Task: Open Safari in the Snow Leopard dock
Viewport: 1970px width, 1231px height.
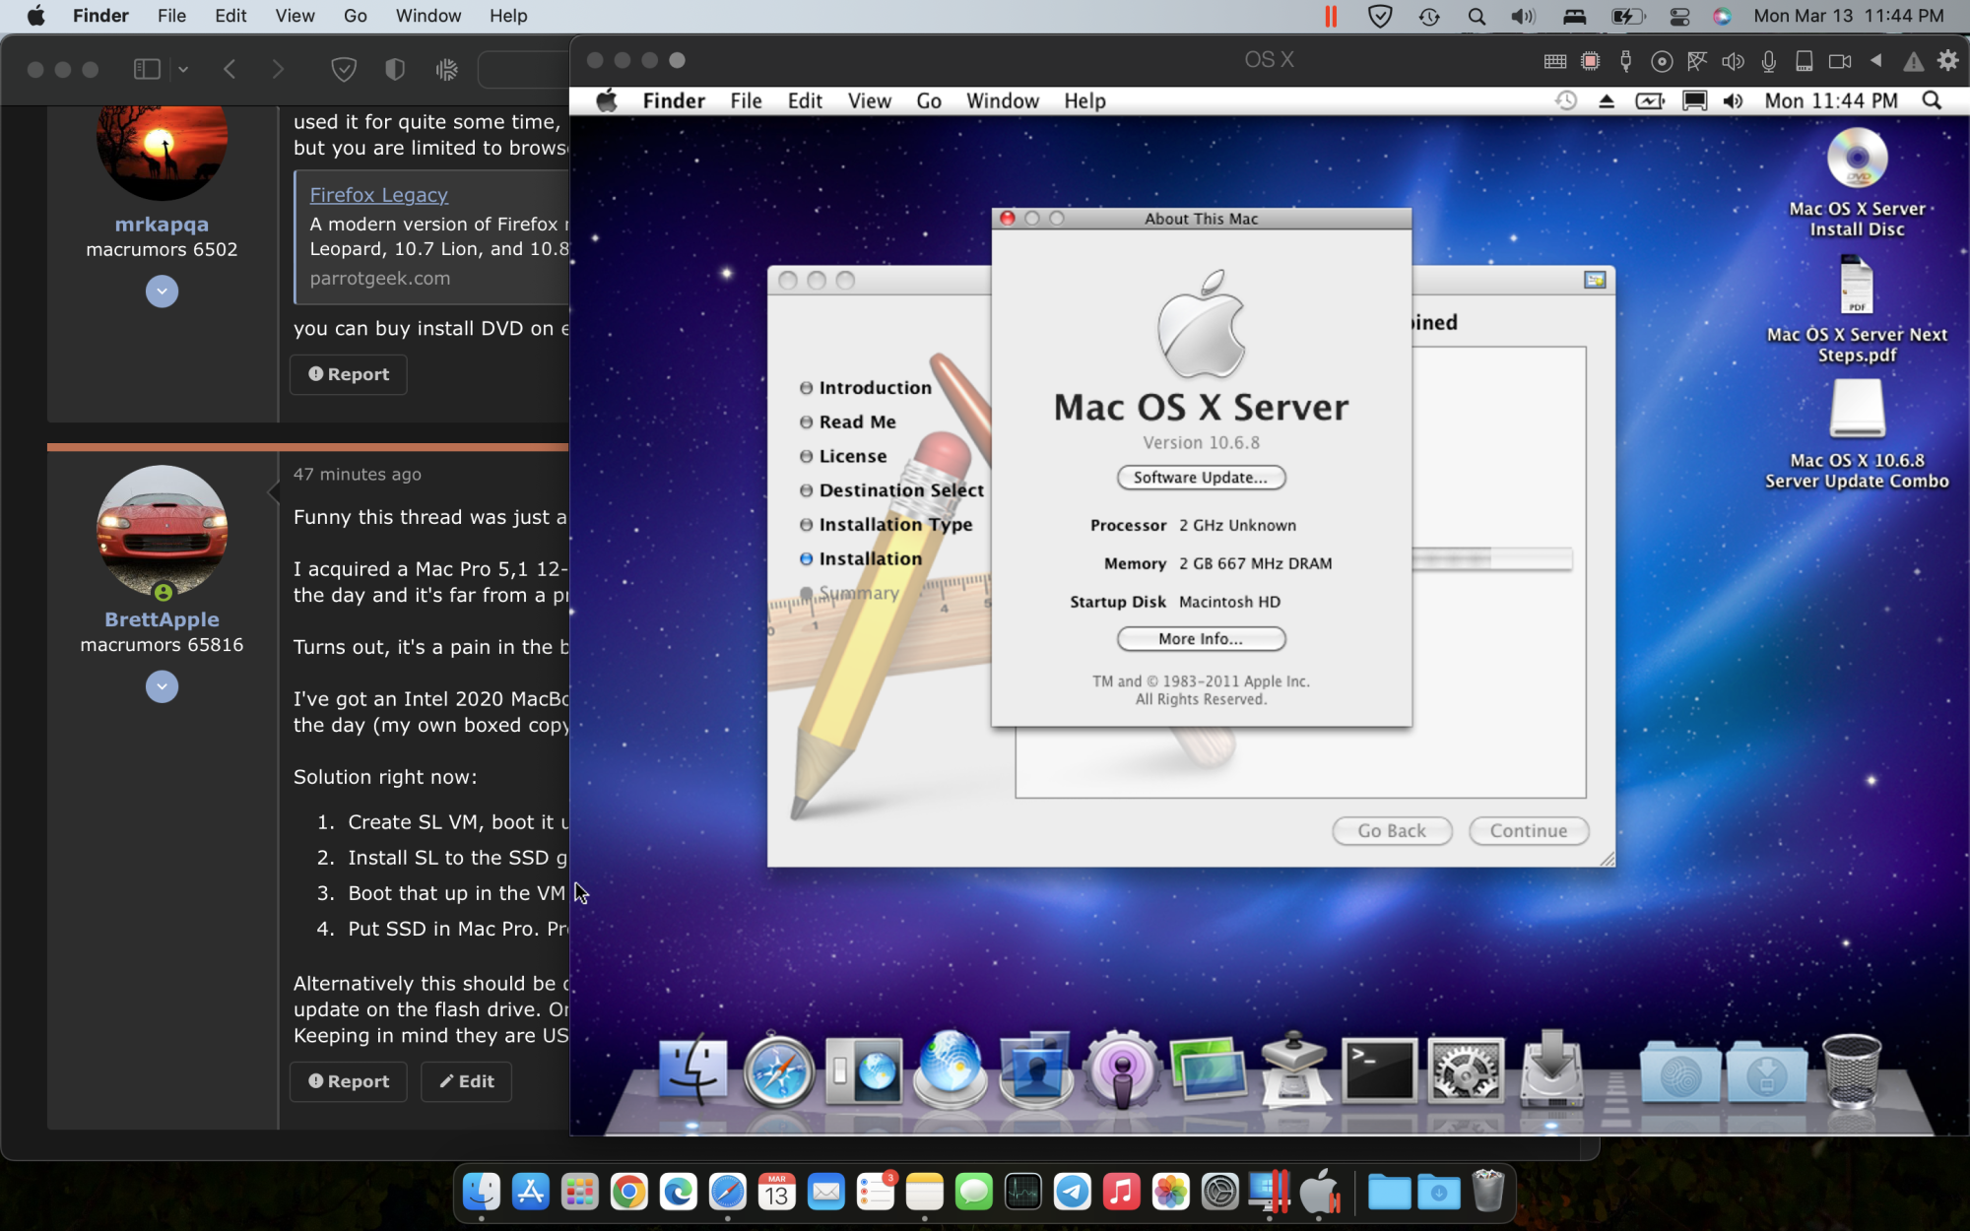Action: tap(778, 1071)
